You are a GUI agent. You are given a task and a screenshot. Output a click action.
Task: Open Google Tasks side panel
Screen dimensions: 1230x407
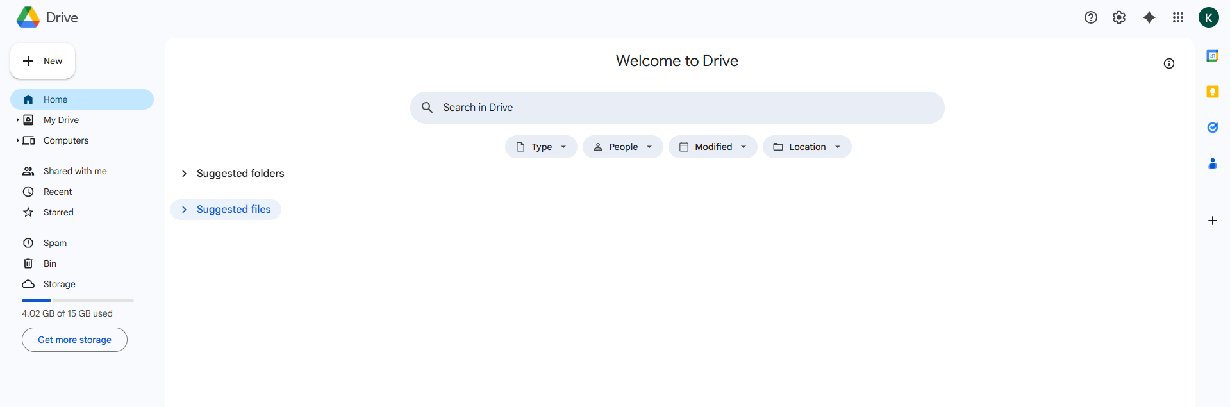point(1212,128)
